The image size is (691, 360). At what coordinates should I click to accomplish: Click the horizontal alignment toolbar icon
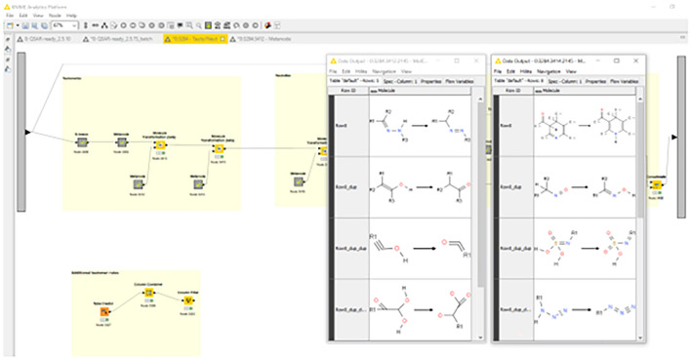(x=95, y=25)
